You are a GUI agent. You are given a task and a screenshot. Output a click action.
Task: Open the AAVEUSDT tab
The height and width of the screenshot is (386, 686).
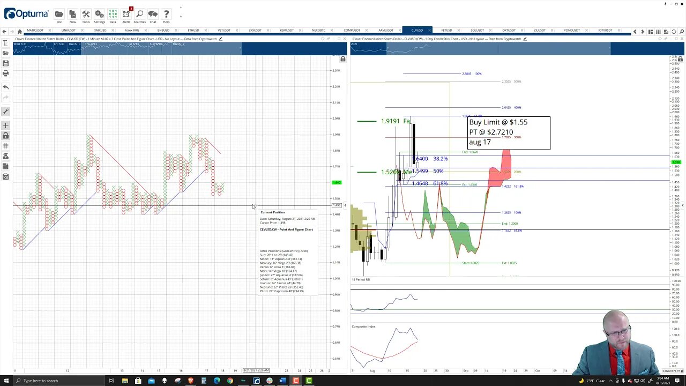click(x=385, y=31)
